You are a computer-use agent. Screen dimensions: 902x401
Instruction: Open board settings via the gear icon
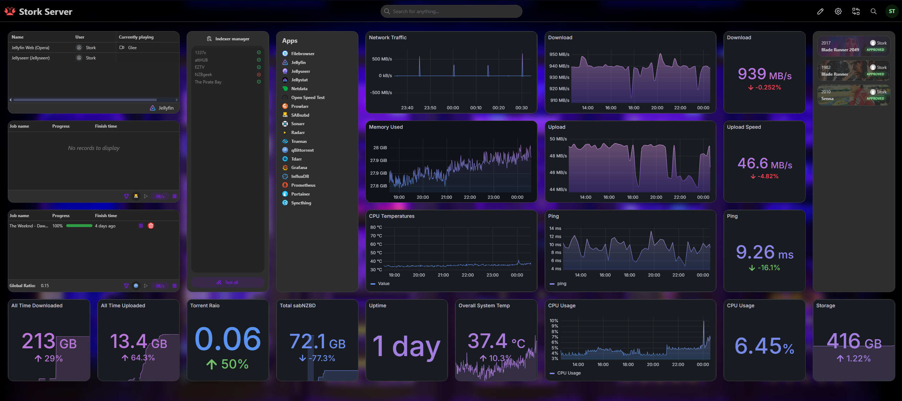click(838, 12)
